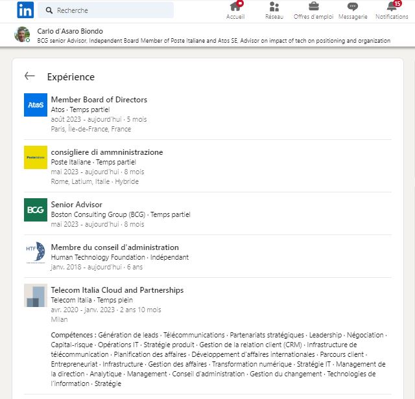Click "janv. 2018 - aujourd'hui · 6 ans"
Viewport: 415px width, 399px height.
click(x=97, y=267)
